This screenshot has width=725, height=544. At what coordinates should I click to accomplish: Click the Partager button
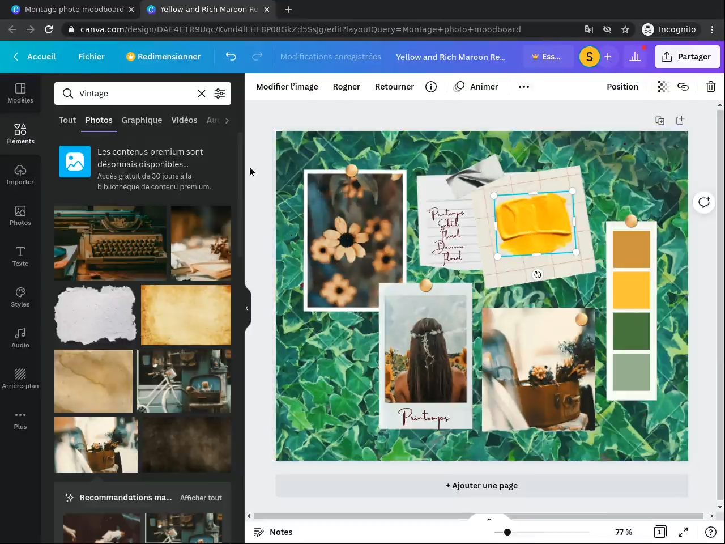(x=686, y=57)
